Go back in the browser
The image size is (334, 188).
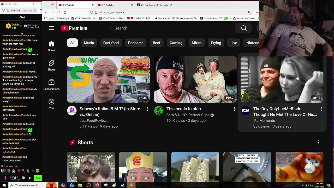point(46,12)
